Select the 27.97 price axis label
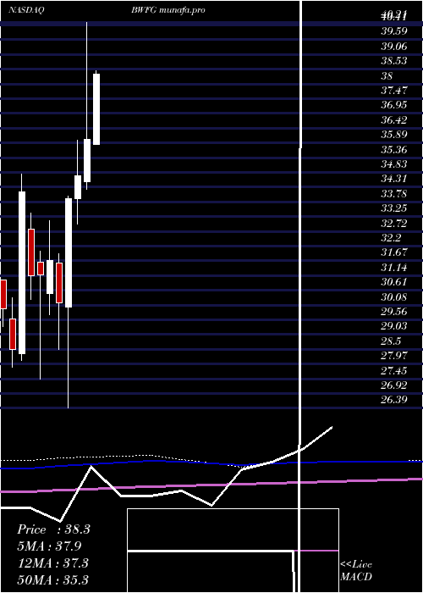This screenshot has width=423, height=593. (x=393, y=357)
